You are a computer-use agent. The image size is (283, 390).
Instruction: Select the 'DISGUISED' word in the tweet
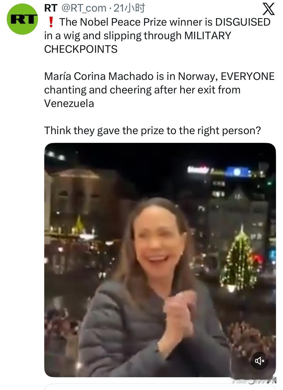click(x=243, y=22)
